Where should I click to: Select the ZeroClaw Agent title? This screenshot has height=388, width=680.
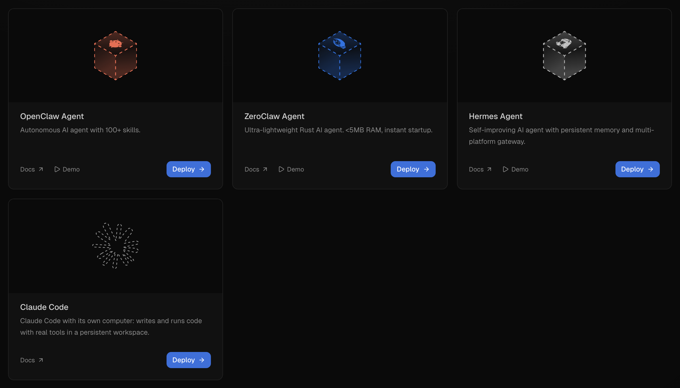(274, 116)
